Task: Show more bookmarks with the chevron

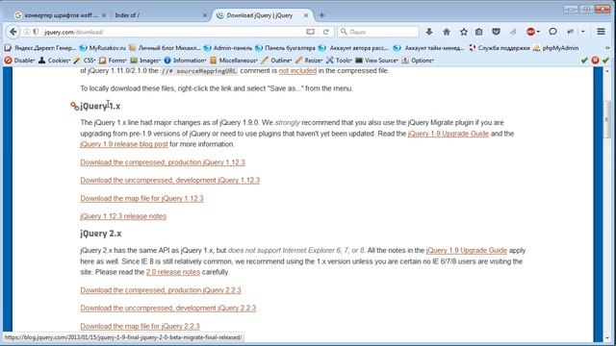Action: point(607,48)
